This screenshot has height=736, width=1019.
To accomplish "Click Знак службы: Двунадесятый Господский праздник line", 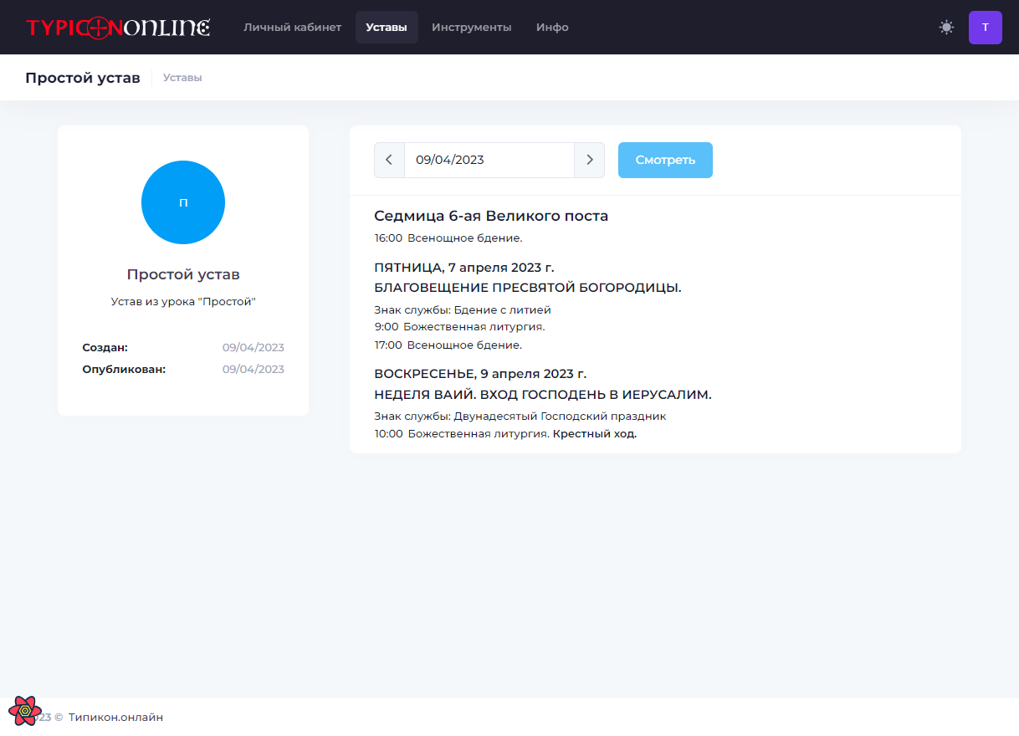I will coord(520,416).
